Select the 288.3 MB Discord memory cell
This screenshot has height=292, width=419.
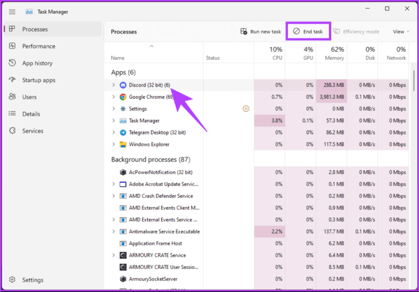click(331, 85)
